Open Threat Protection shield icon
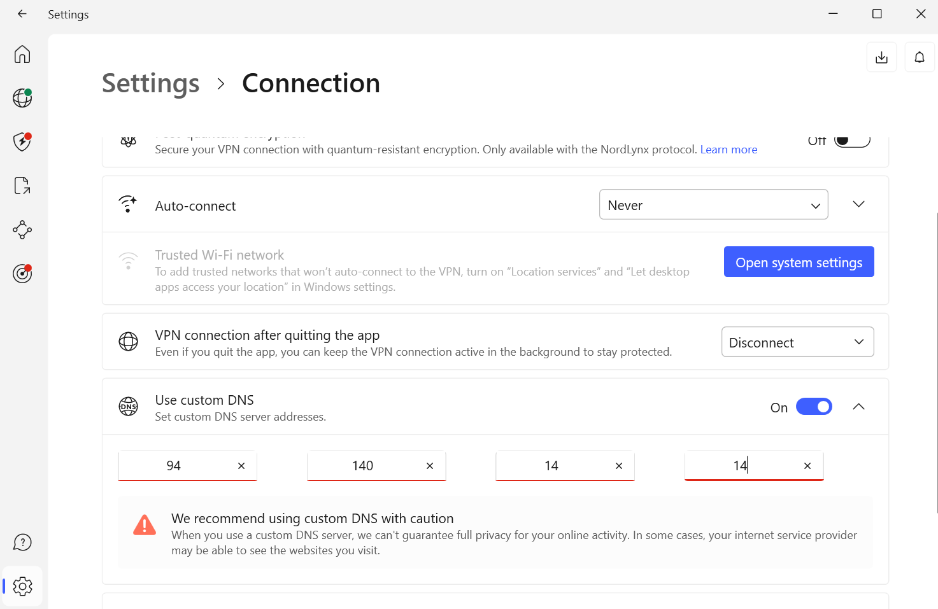 pyautogui.click(x=22, y=141)
